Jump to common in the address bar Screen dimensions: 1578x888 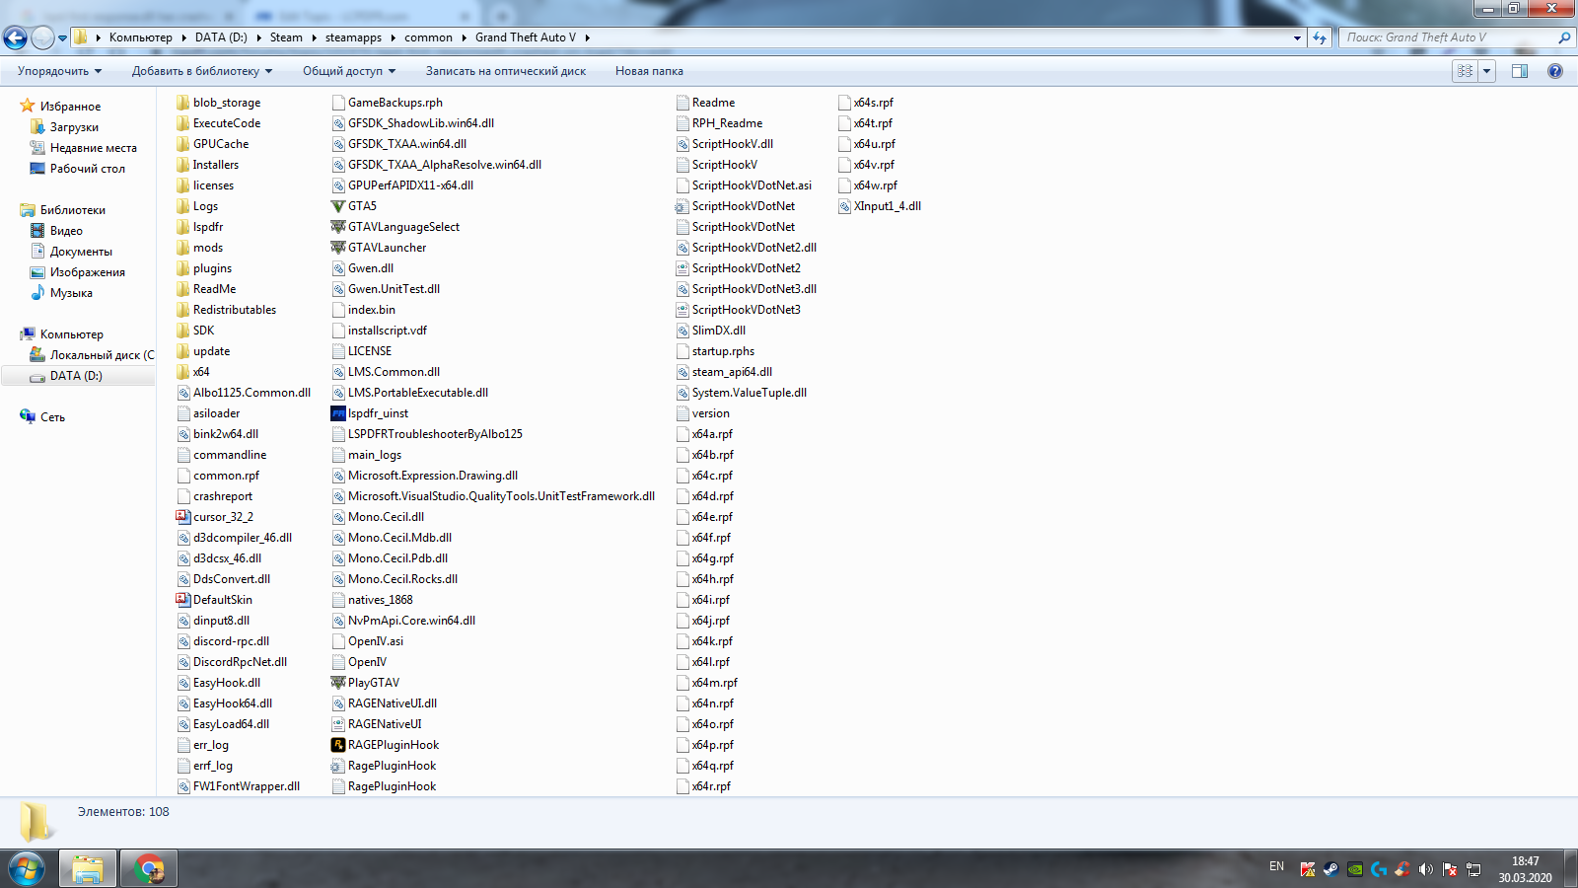[428, 37]
